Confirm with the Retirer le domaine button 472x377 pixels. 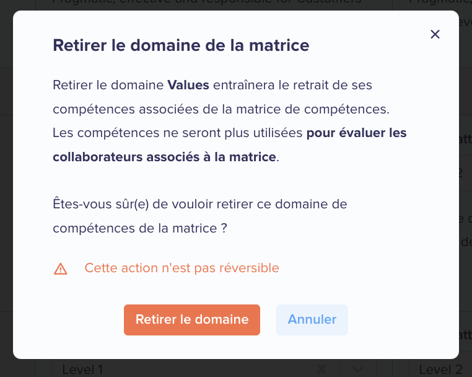(x=192, y=320)
